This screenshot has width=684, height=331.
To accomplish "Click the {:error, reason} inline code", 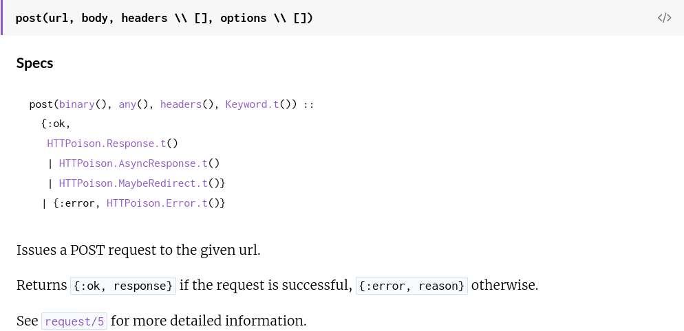I will [412, 286].
